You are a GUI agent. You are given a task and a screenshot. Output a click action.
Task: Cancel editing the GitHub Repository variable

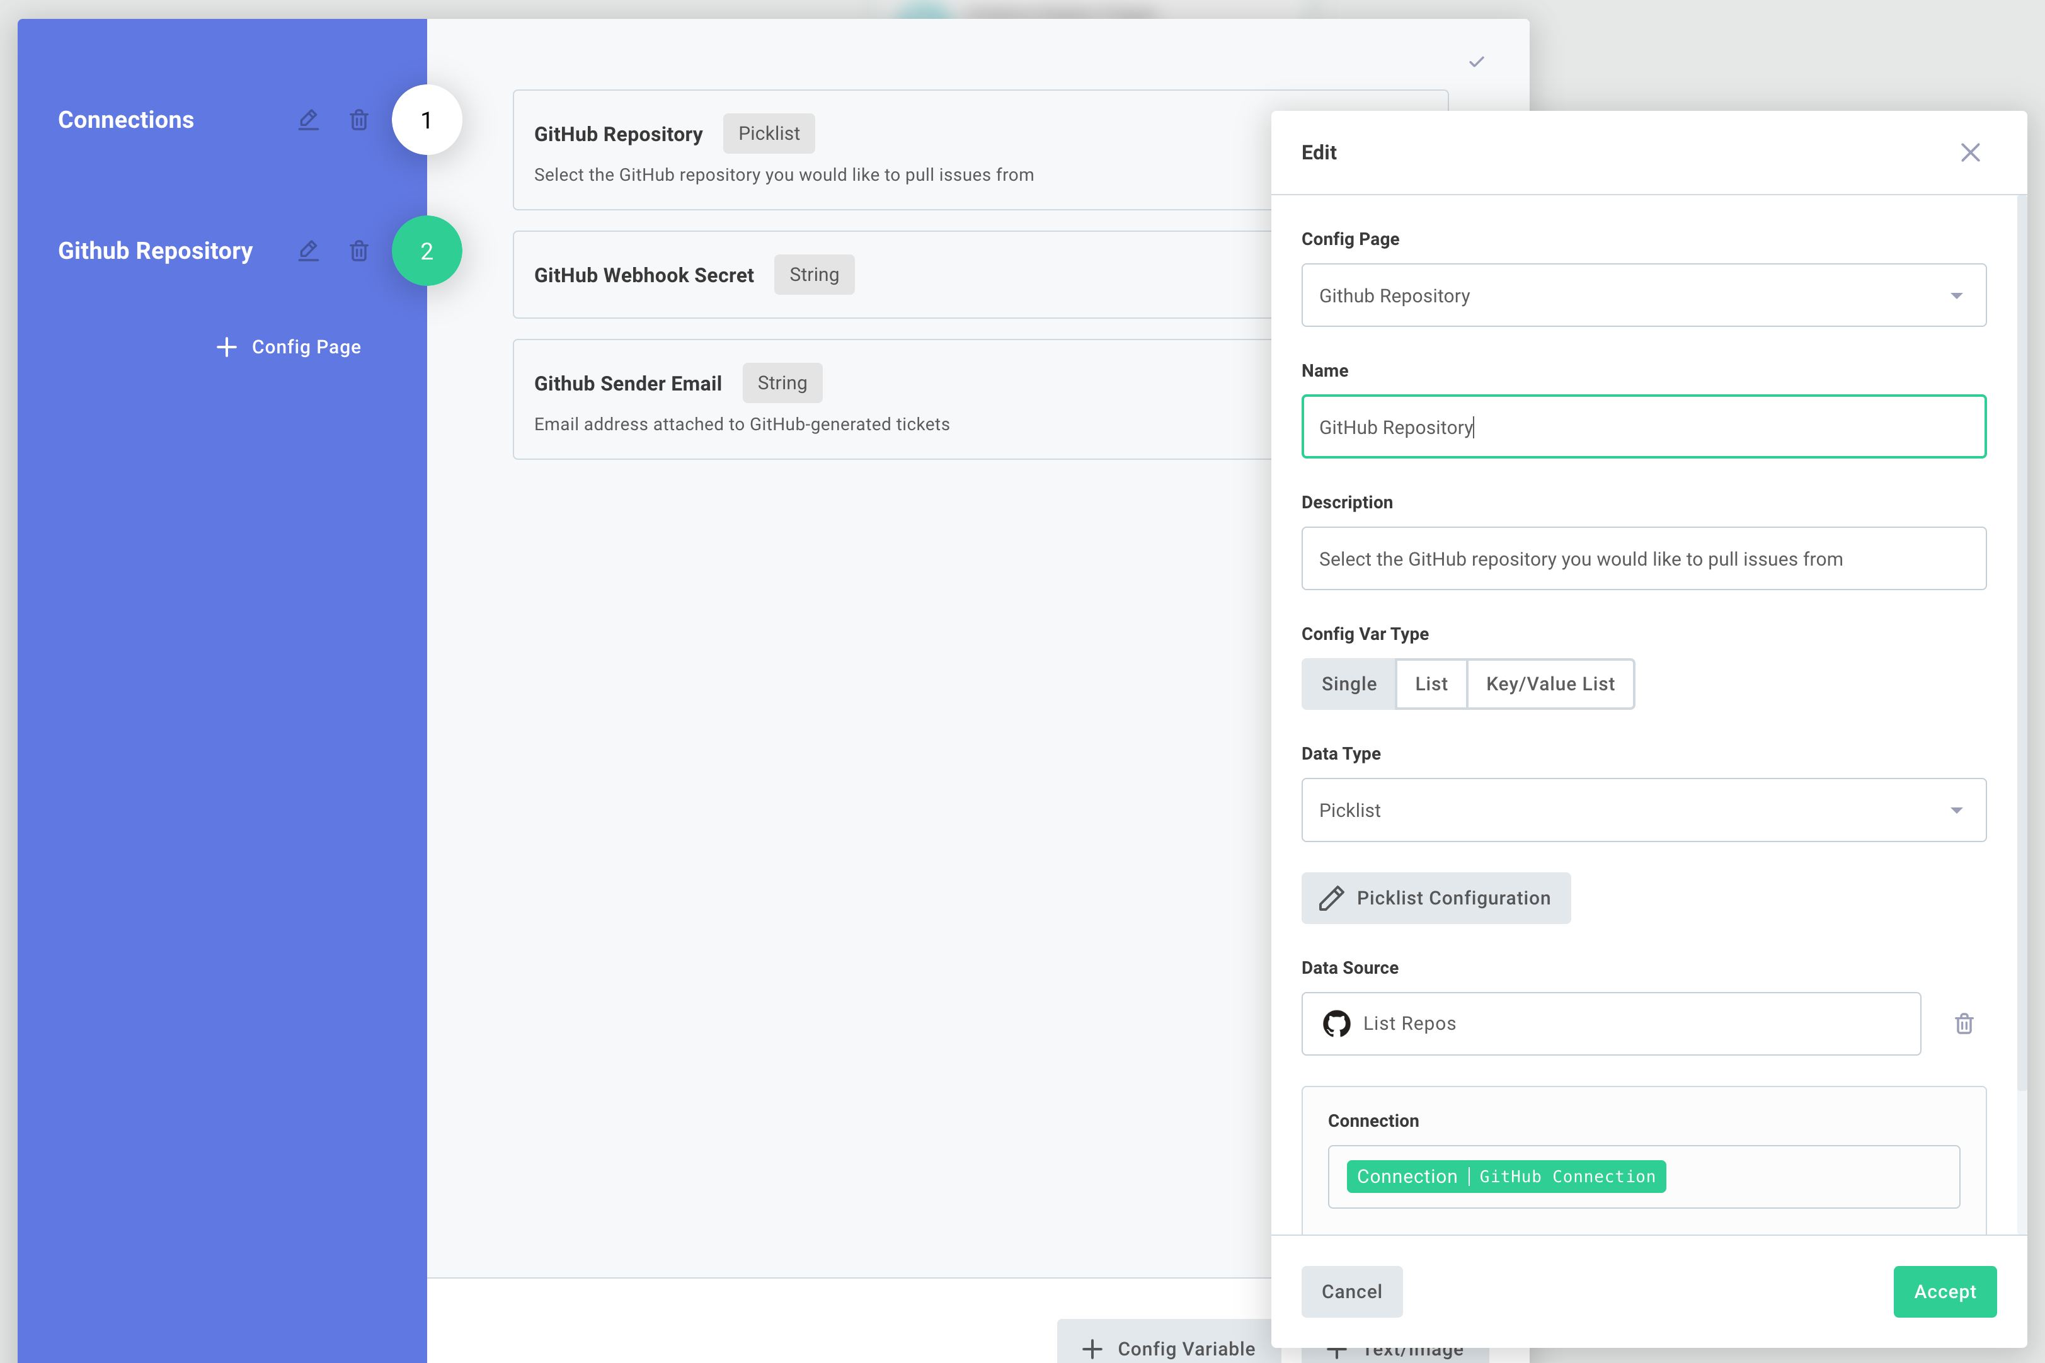1351,1292
